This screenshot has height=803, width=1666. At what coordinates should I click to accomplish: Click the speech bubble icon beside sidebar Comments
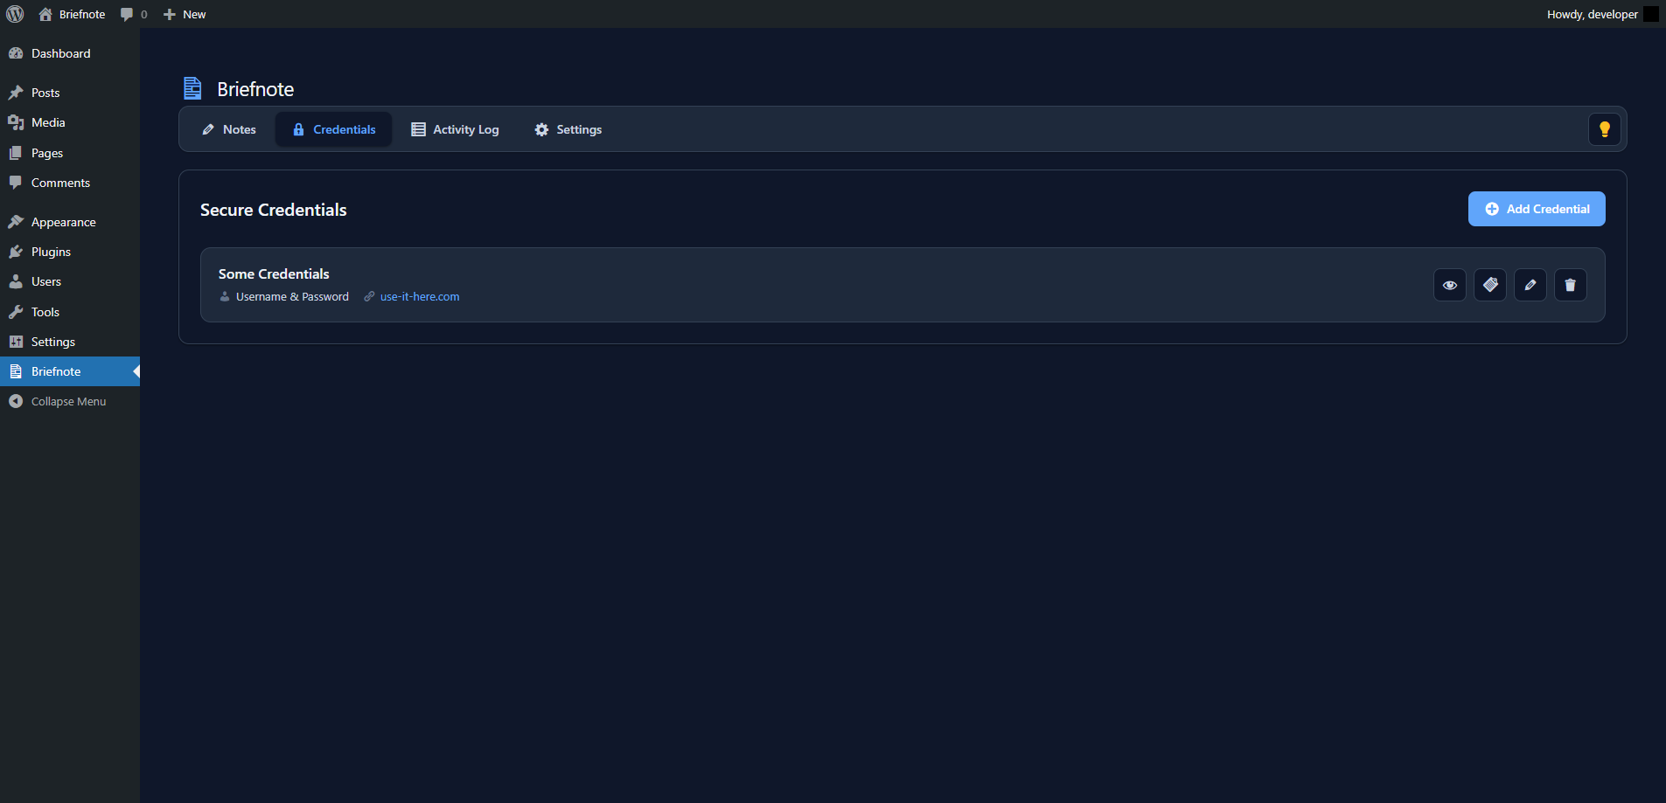tap(16, 183)
